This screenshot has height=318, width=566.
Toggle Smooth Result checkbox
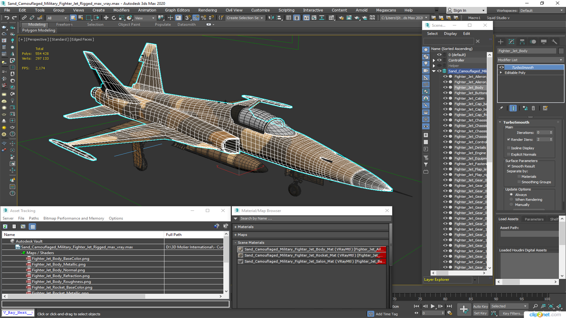tap(509, 166)
